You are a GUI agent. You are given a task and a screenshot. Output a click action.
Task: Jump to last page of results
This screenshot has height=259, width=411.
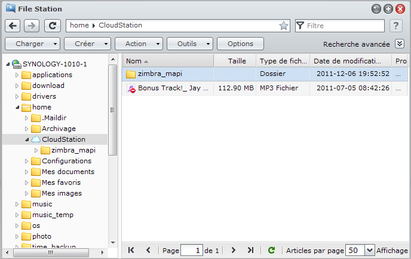250,251
